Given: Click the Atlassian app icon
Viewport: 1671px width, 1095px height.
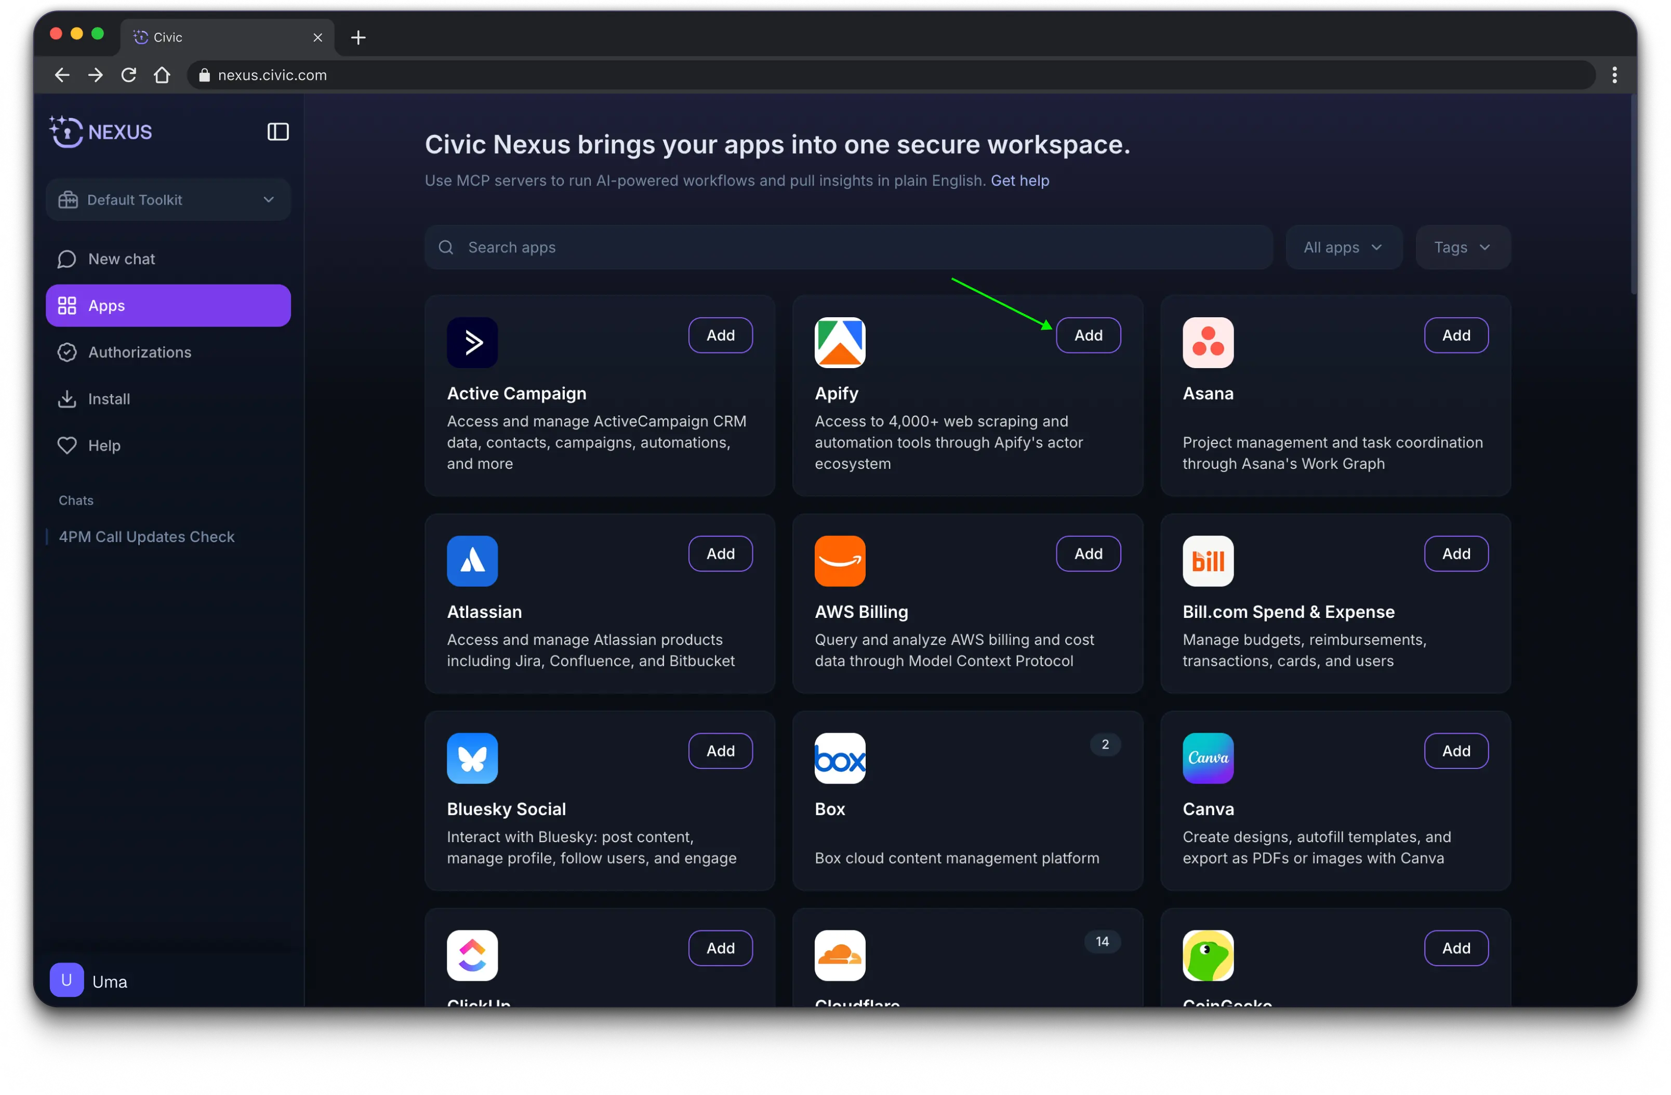Looking at the screenshot, I should (x=472, y=561).
